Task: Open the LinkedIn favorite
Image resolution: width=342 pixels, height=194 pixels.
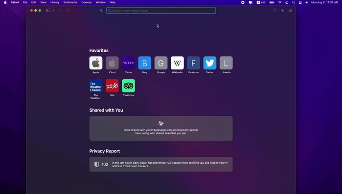Action: pyautogui.click(x=226, y=63)
